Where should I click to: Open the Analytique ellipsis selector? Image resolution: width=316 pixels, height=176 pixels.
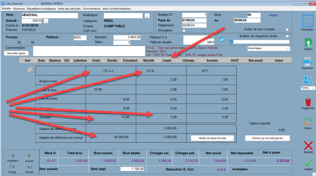[147, 16]
